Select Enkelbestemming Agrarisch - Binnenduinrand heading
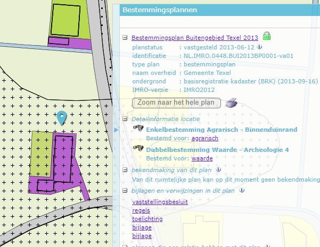Screen dimensions: 320x247 click(x=221, y=130)
